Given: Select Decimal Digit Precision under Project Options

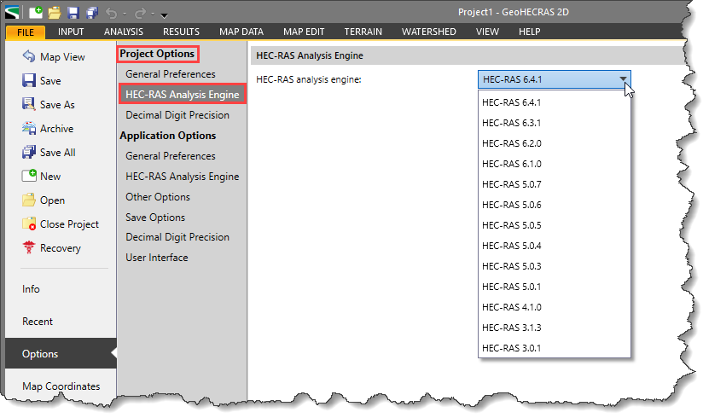Looking at the screenshot, I should (177, 115).
